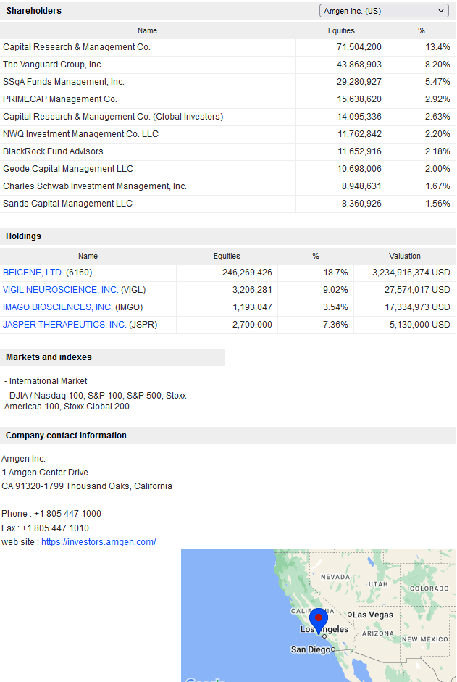This screenshot has height=682, width=457.
Task: Select BlackRock Fund Advisors name
Action: 53,151
